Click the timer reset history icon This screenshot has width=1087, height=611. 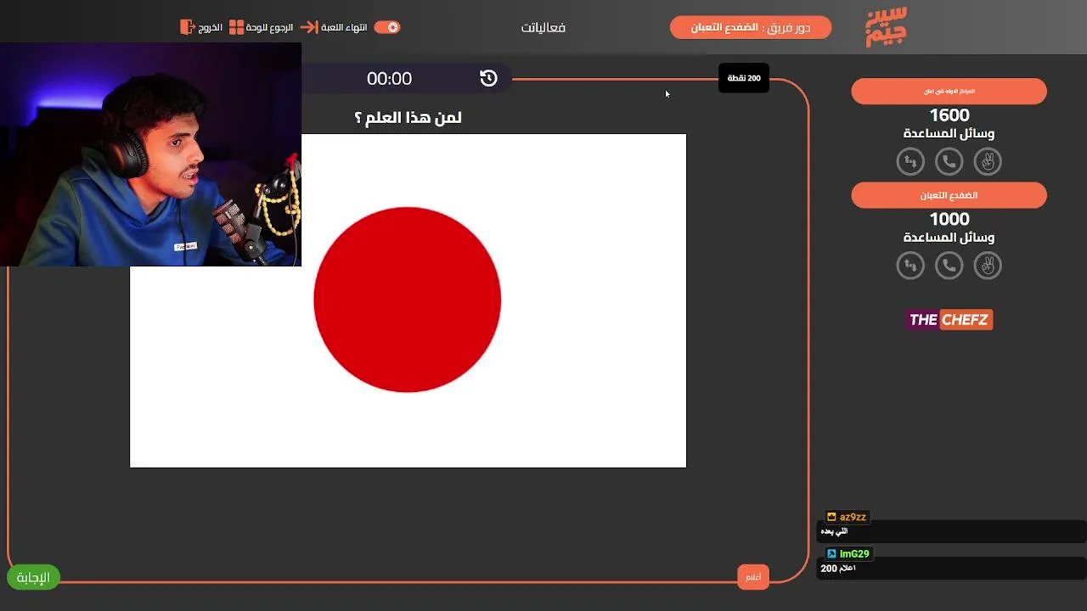pyautogui.click(x=488, y=78)
